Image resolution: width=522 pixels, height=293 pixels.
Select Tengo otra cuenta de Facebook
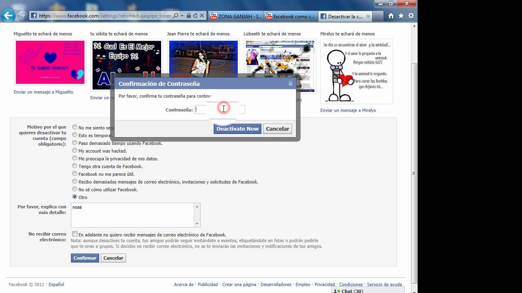click(x=75, y=166)
